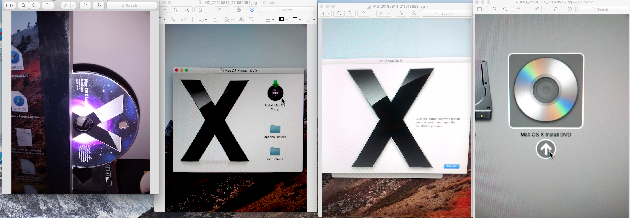This screenshot has width=630, height=218.
Task: Zoom in on the 211618628.jpg window
Action: coord(350,13)
